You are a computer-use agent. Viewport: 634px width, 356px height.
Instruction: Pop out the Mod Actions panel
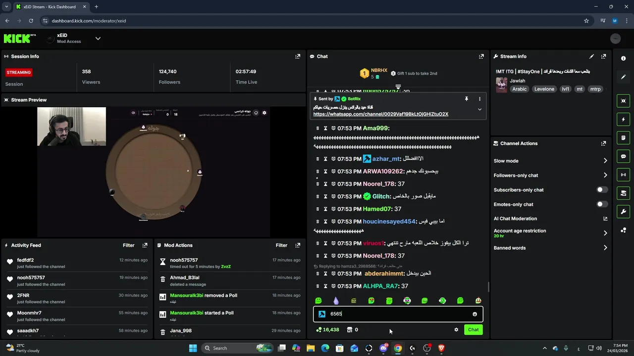298,245
